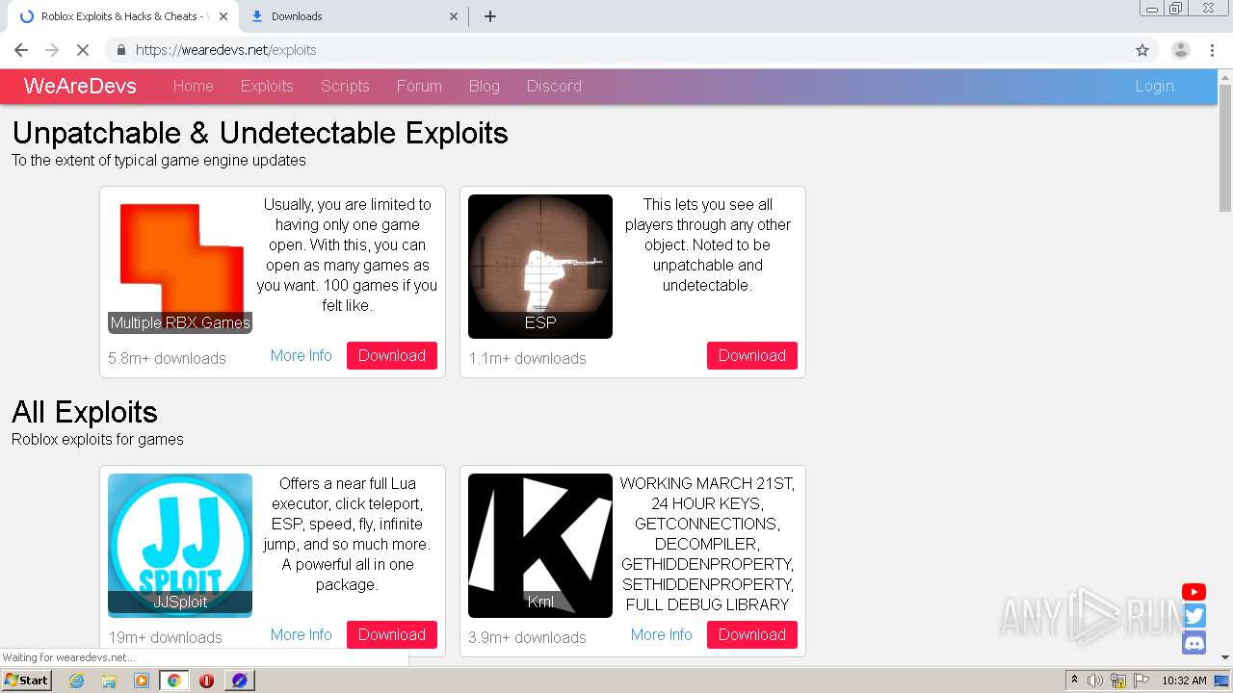Click 'Roblox exploits for games' subtitle
This screenshot has width=1233, height=693.
click(x=97, y=439)
